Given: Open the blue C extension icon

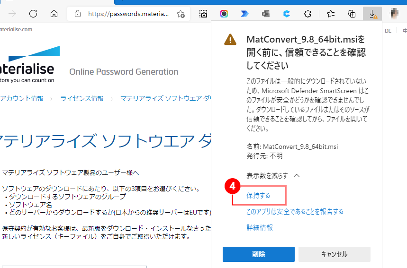Looking at the screenshot, I should [x=287, y=14].
